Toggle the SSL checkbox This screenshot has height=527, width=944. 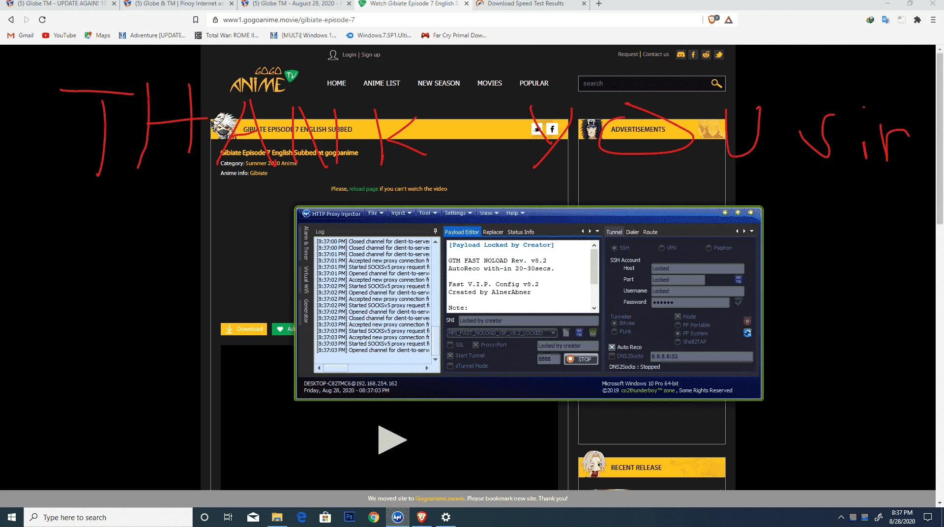tap(450, 345)
